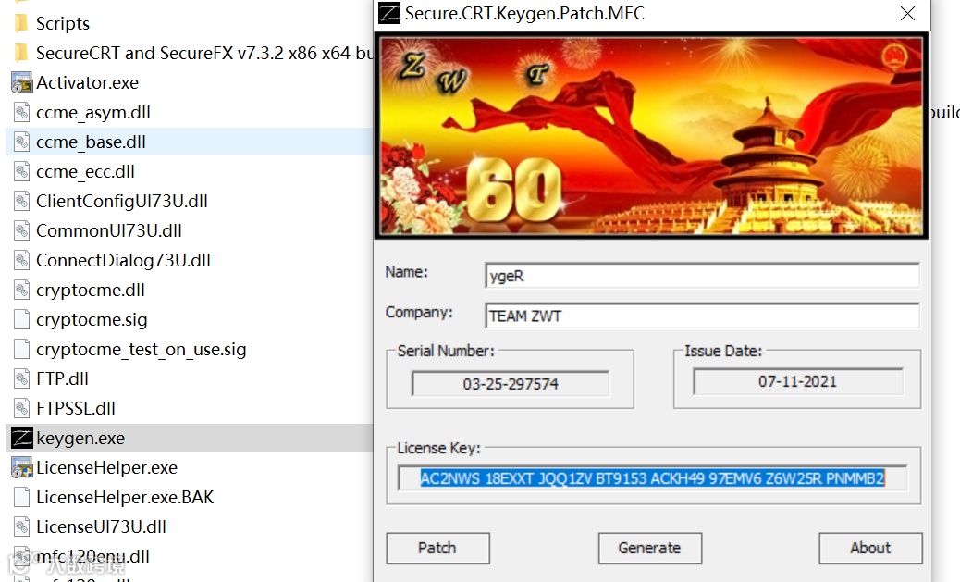This screenshot has width=960, height=582.
Task: Select the cryptocme.dll file name
Action: tap(91, 290)
